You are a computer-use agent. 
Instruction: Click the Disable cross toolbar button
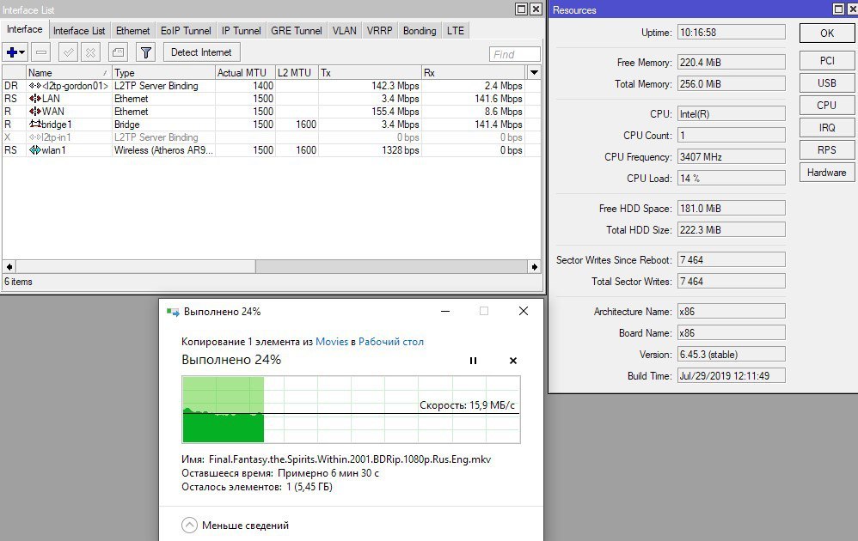[91, 52]
